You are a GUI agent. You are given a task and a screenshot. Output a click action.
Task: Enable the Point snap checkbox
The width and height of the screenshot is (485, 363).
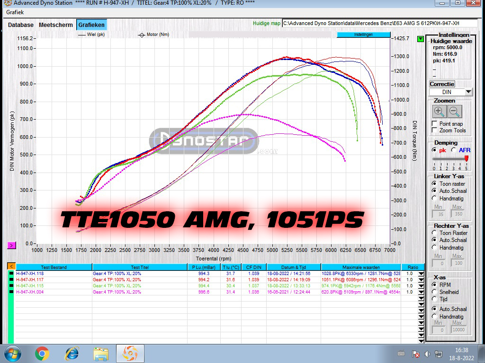pyautogui.click(x=435, y=124)
